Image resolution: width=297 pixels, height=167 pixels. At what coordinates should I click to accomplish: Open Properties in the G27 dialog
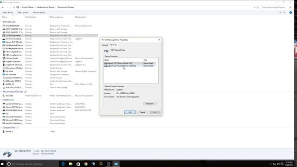149,104
